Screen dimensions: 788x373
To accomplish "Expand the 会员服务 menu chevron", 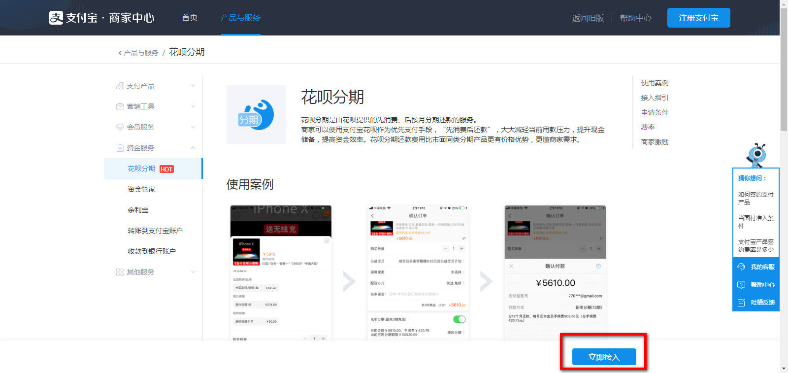I will pyautogui.click(x=193, y=127).
